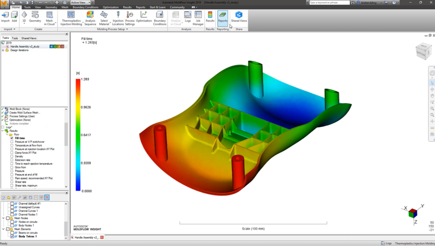
Task: Open the Job Manager
Action: click(x=198, y=18)
